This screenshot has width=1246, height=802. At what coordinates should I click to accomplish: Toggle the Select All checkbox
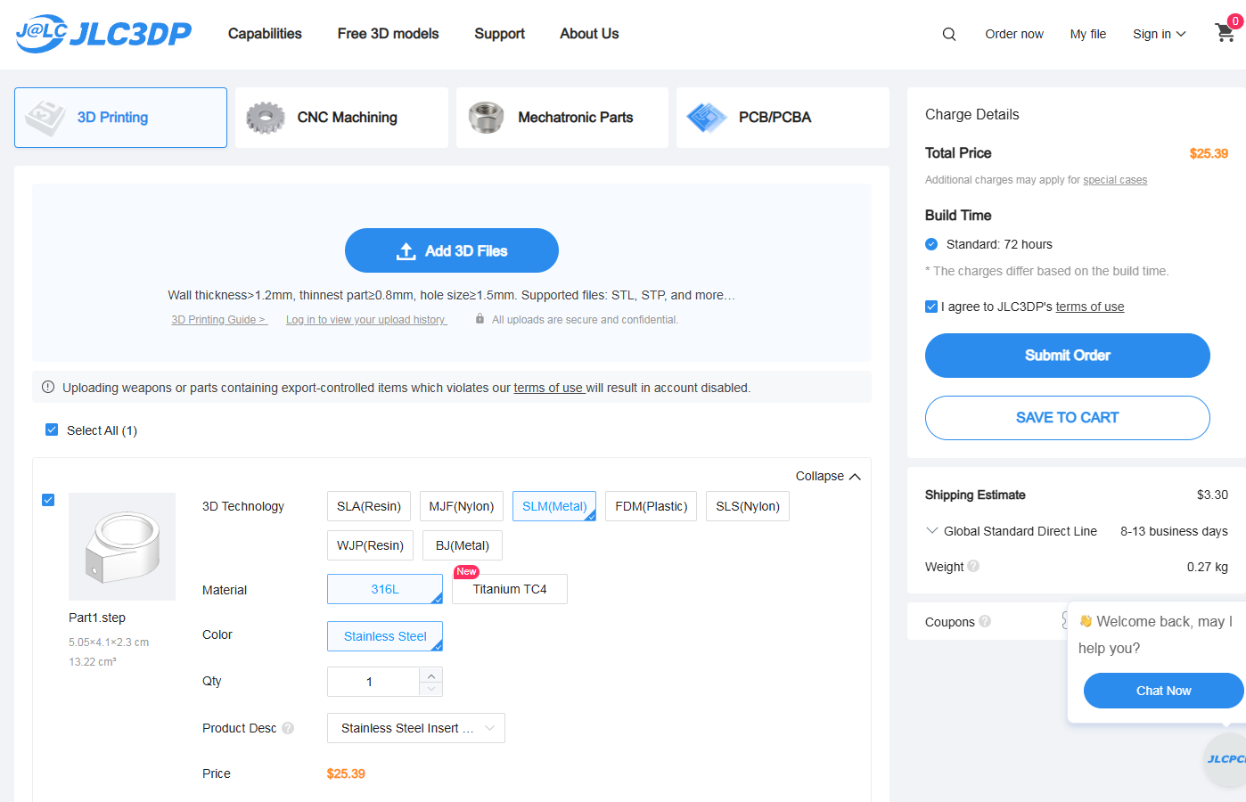(x=52, y=430)
